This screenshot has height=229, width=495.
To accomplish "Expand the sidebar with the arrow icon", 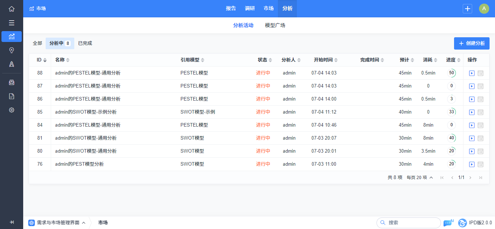I will [x=12, y=222].
